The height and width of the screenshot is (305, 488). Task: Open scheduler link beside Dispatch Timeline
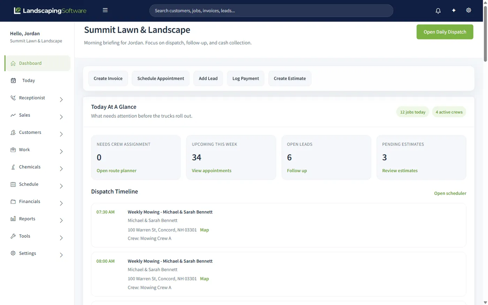coord(450,193)
